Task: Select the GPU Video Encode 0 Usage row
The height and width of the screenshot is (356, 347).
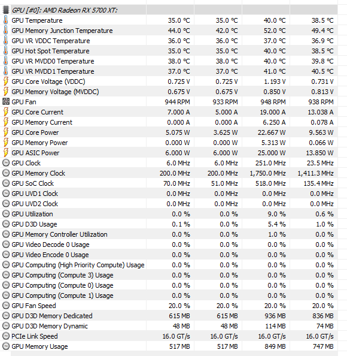Action: pyautogui.click(x=169, y=255)
